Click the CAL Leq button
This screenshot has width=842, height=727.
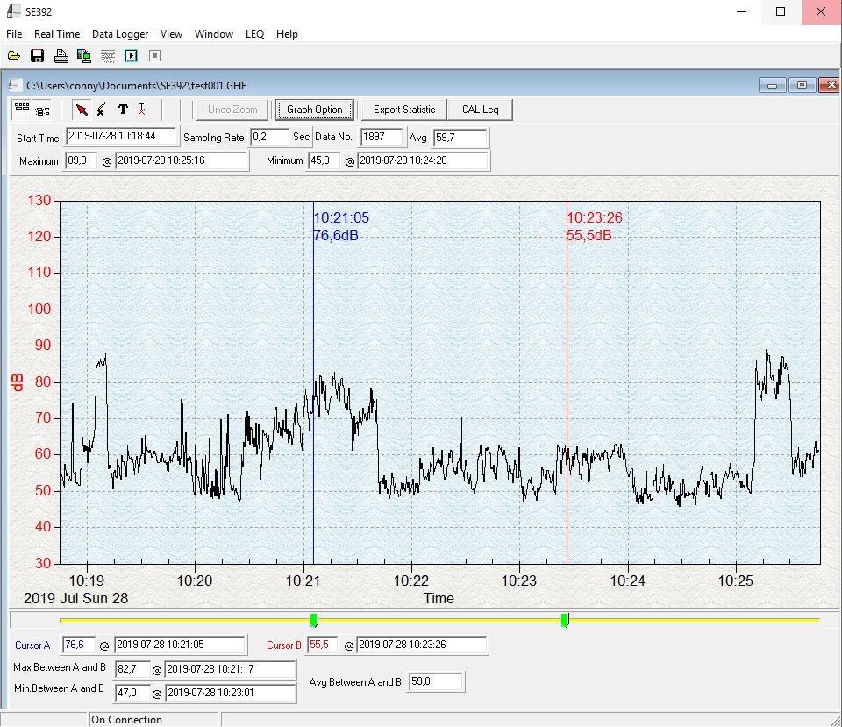[x=480, y=110]
